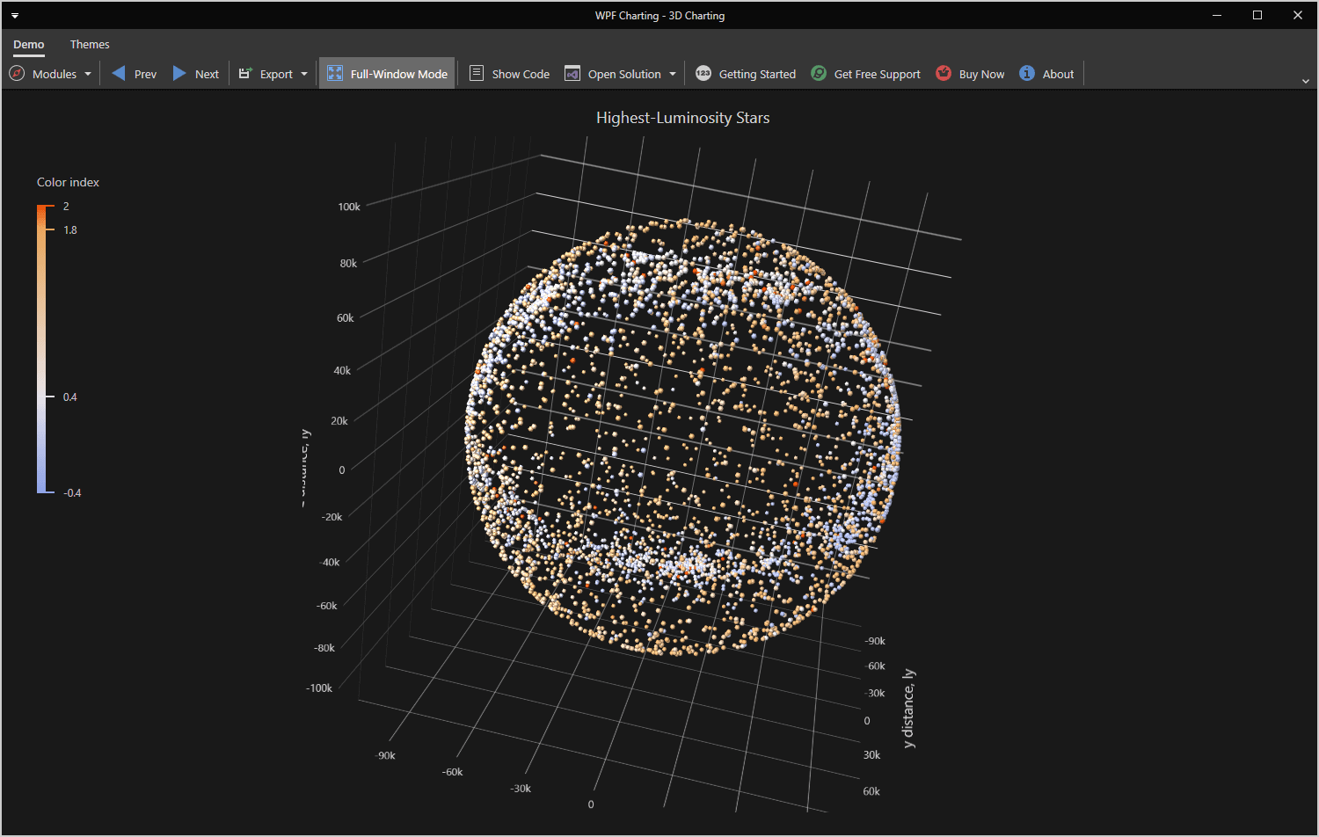Click the Highest-Luminosity Stars chart title
This screenshot has width=1319, height=837.
tap(682, 118)
